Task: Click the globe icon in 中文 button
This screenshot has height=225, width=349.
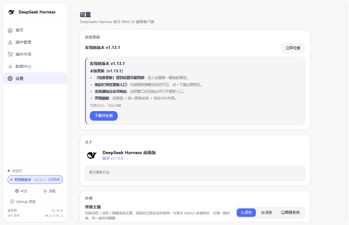Action: tap(17, 191)
